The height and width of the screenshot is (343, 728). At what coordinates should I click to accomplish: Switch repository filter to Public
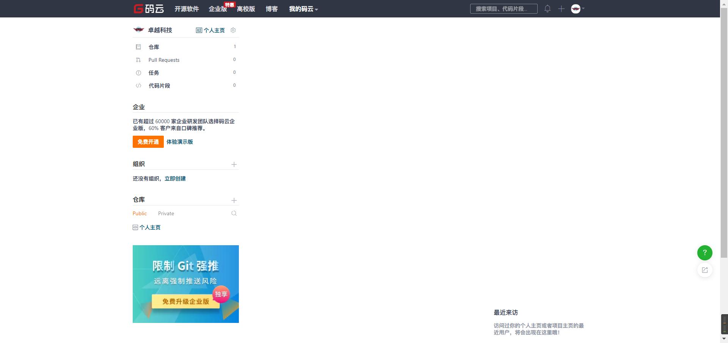[x=140, y=213]
